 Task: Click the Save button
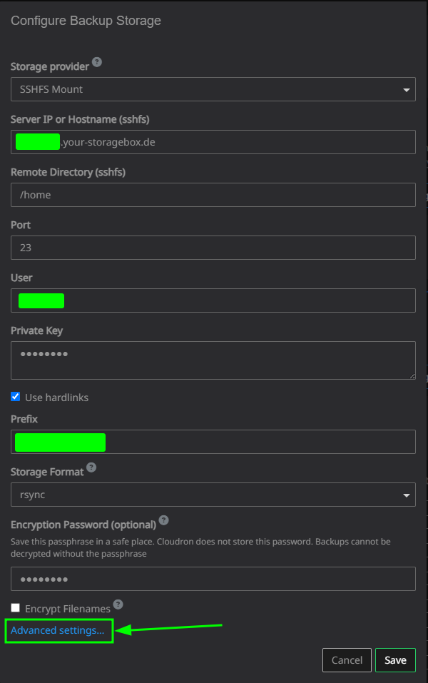click(x=395, y=660)
